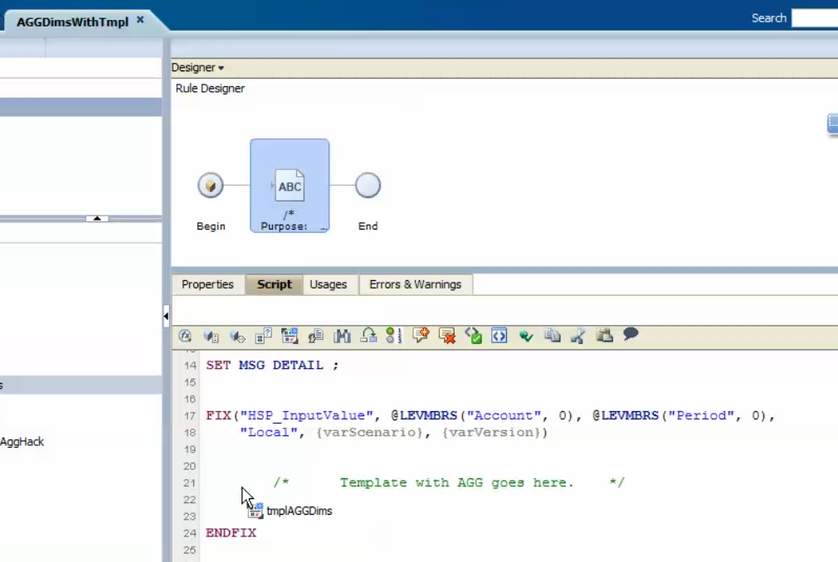Click the SET MSG DETAIL line
The height and width of the screenshot is (562, 838).
click(x=272, y=365)
